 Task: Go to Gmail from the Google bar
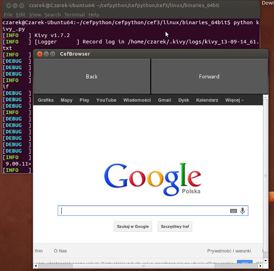pyautogui.click(x=164, y=100)
